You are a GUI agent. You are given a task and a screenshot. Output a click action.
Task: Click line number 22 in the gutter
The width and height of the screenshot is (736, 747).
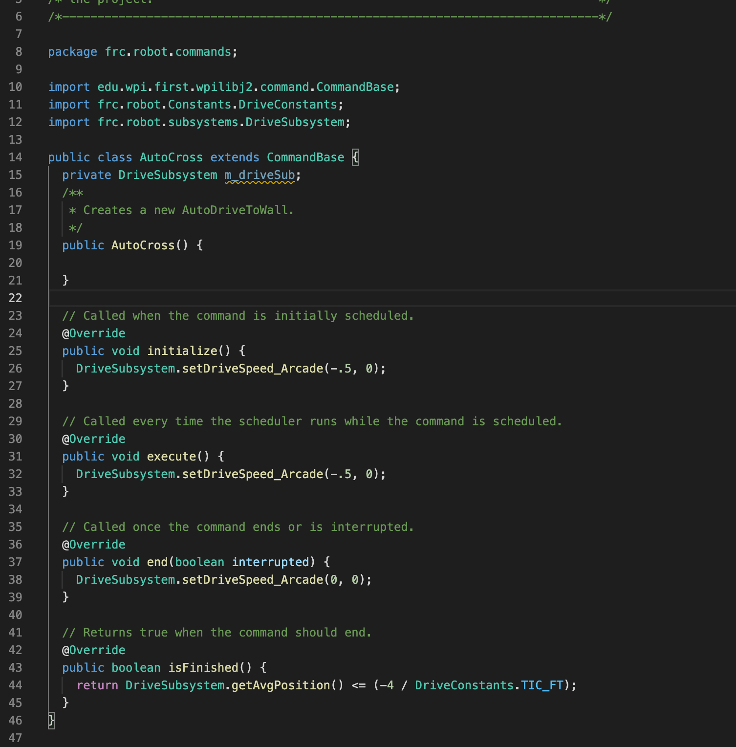[x=15, y=298]
